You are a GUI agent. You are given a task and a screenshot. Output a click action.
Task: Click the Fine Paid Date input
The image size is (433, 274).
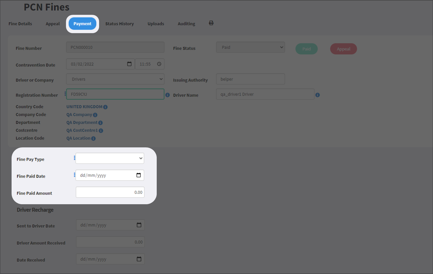point(110,175)
